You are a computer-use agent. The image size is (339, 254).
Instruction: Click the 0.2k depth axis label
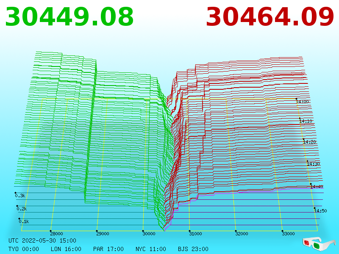coord(22,209)
